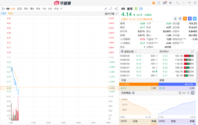Toggle the 均线 average line indicator

click(10, 13)
